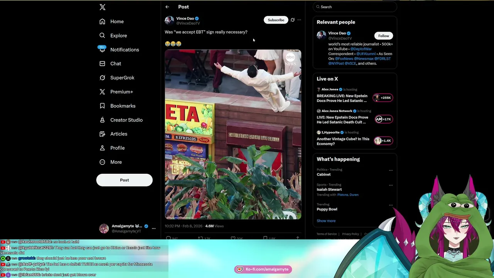Open the @Newsmax mention link
This screenshot has height=278, width=494.
coord(364,59)
